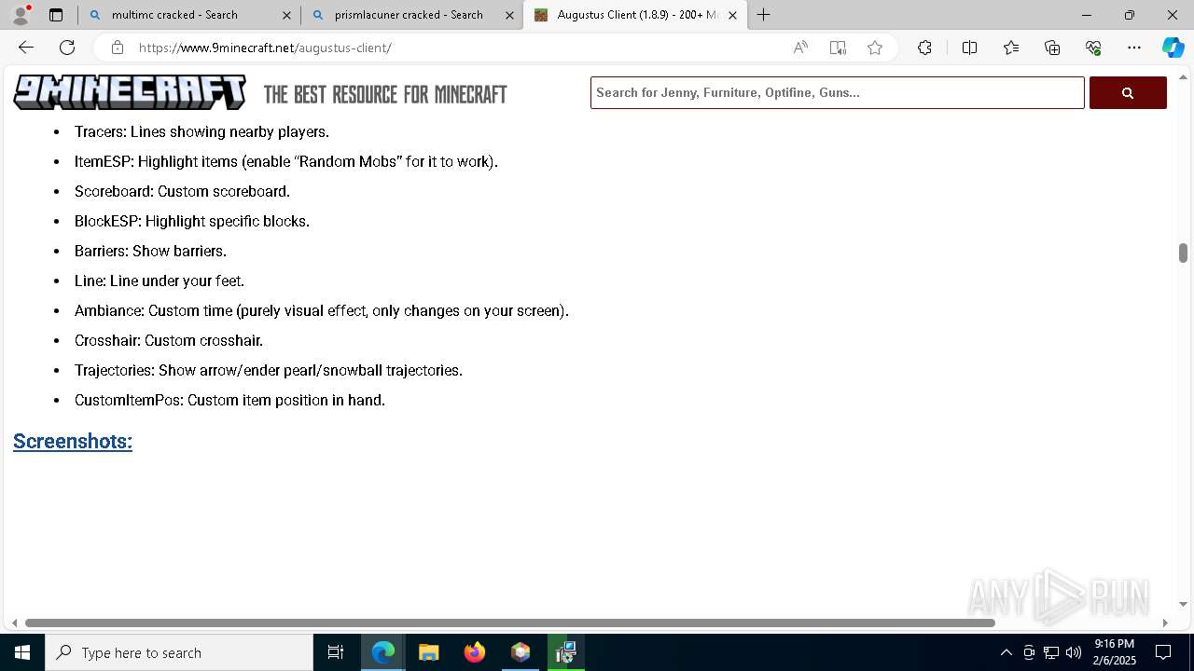1194x671 pixels.
Task: Open the cube app on taskbar
Action: [521, 652]
